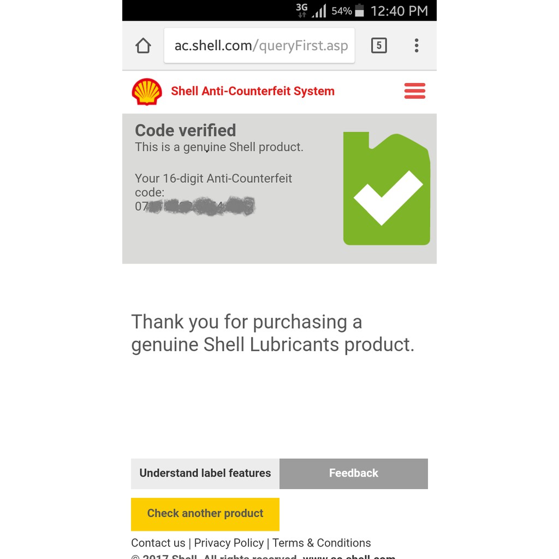Viewport: 559px width, 559px height.
Task: Tap the green verified bottle checkmark image
Action: (386, 189)
